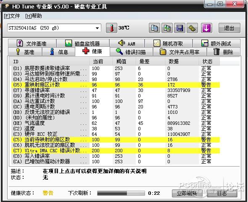The image size is (248, 202).
Task: Click data value 333507909
Action: (179, 90)
